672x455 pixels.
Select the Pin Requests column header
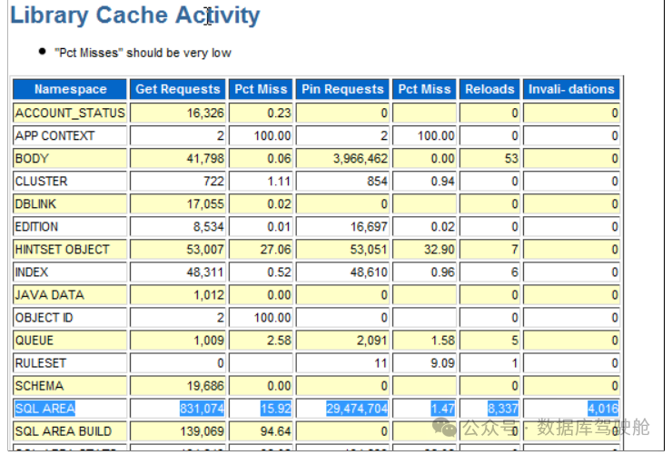tap(342, 89)
